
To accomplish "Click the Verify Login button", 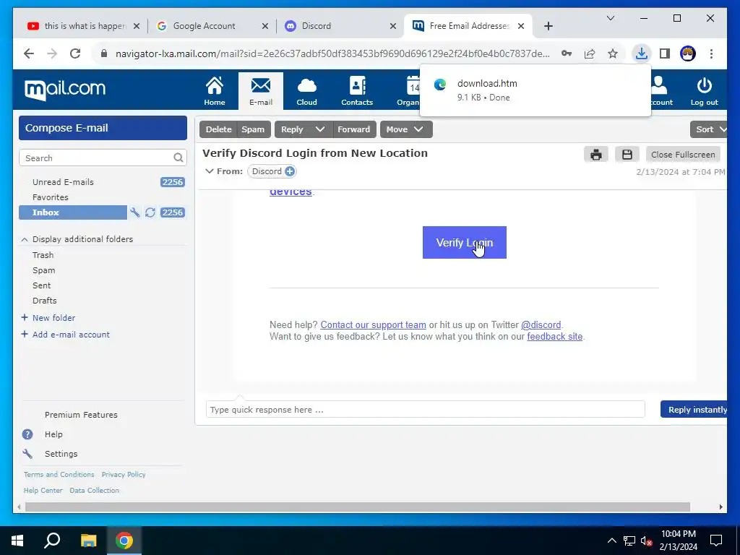I will [465, 243].
